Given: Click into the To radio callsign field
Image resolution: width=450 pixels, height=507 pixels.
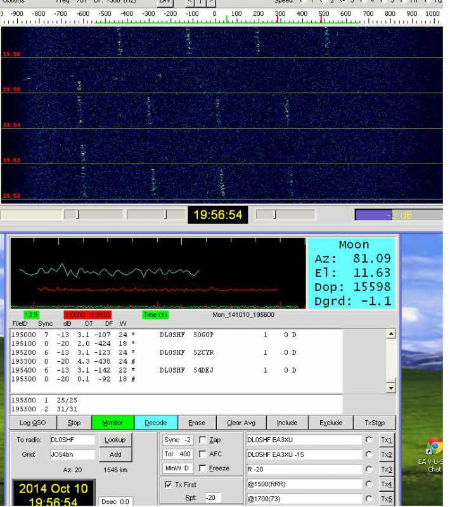Looking at the screenshot, I should pyautogui.click(x=72, y=440).
